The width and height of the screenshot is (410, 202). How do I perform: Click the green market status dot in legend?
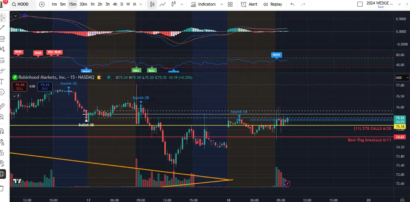point(109,77)
